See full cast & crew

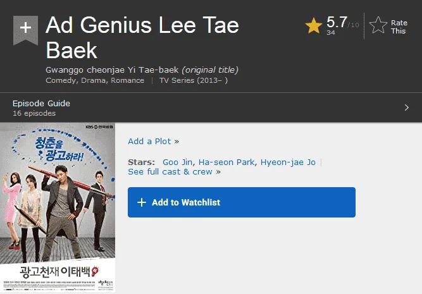tap(174, 171)
